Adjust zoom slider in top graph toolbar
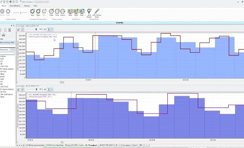This screenshot has height=148, width=244. pyautogui.click(x=32, y=30)
